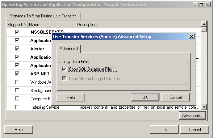The width and height of the screenshot is (213, 138).
Task: Click the scrollbar down arrow in services list
Action: click(204, 107)
